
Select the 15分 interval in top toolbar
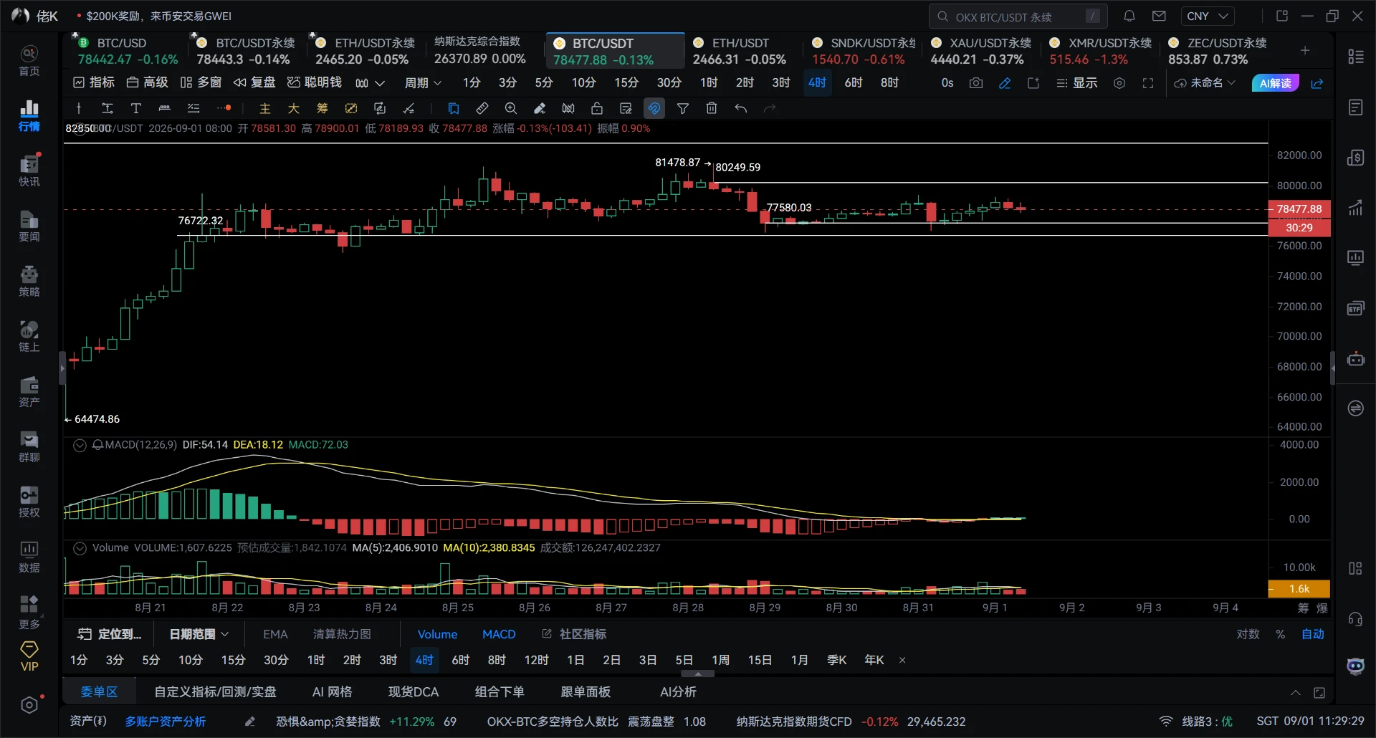[x=626, y=83]
